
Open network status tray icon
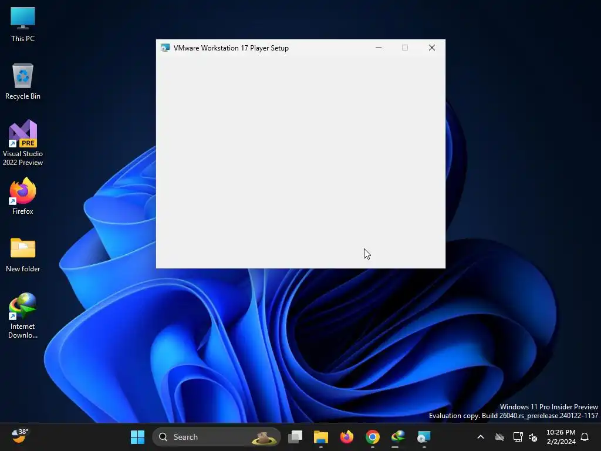[x=518, y=437]
